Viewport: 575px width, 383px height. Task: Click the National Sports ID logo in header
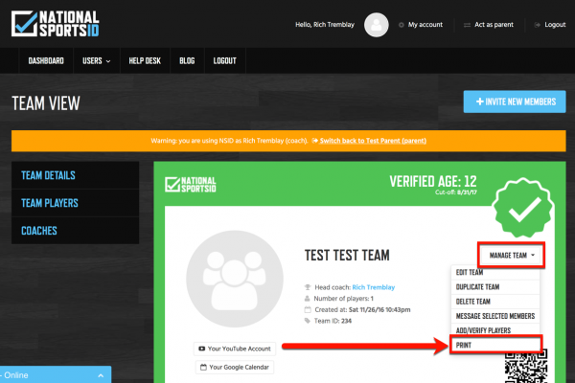click(56, 24)
